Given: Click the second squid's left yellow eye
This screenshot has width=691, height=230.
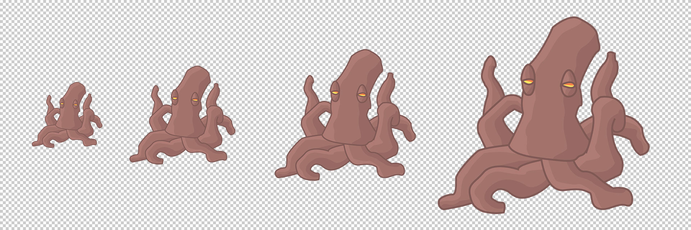Looking at the screenshot, I should (x=175, y=98).
